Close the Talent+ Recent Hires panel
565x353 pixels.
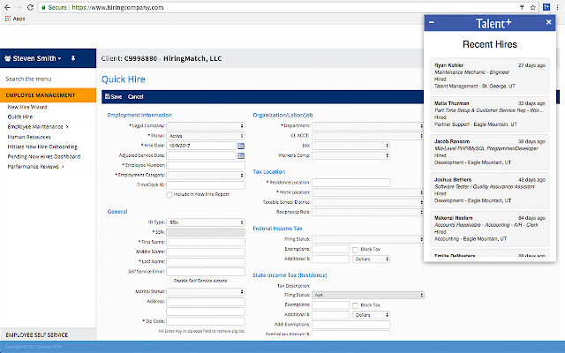(548, 22)
